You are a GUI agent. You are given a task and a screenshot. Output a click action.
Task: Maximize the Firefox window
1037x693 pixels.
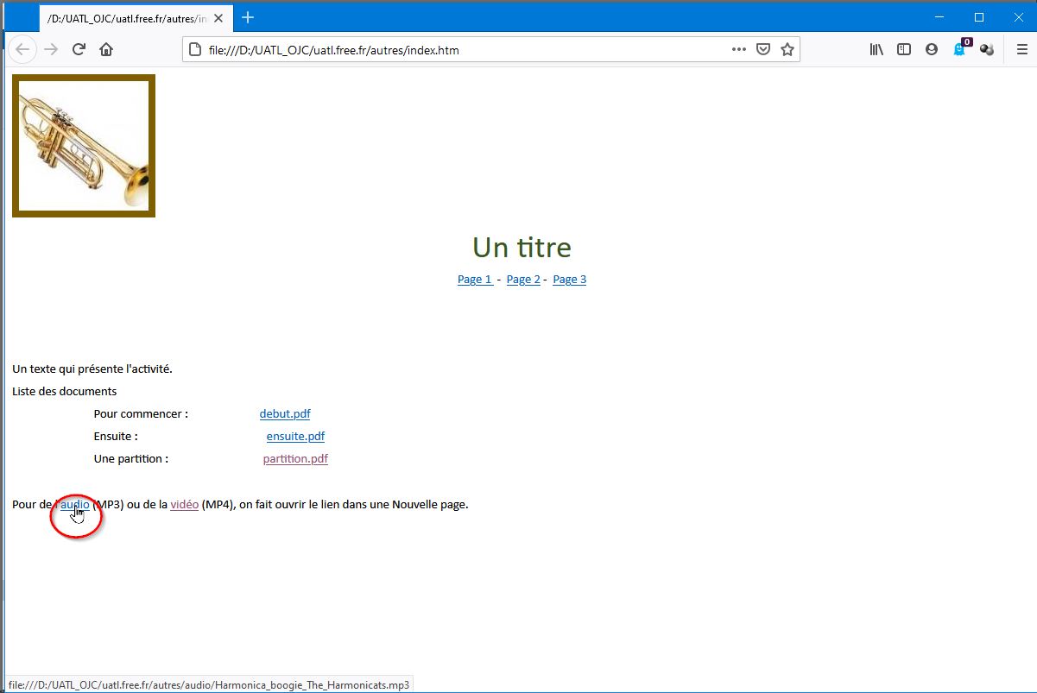click(979, 17)
